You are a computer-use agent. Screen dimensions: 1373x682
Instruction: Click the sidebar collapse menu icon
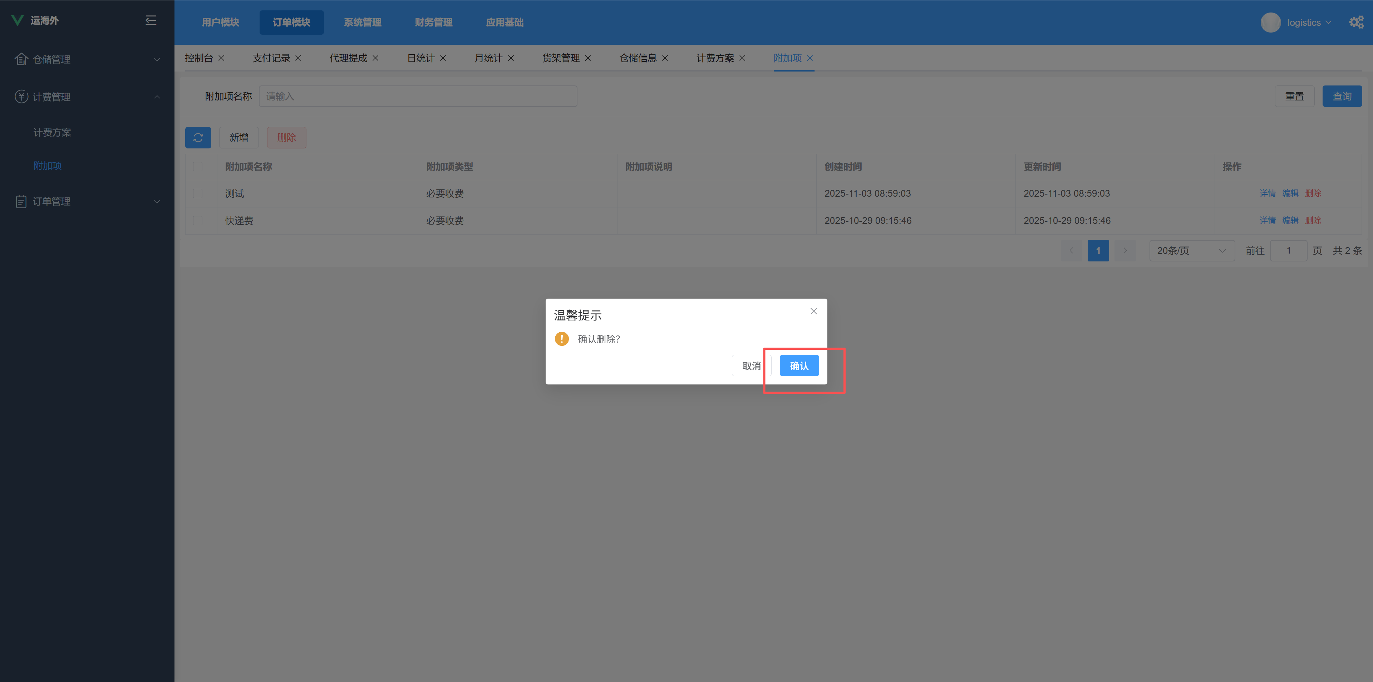point(151,20)
